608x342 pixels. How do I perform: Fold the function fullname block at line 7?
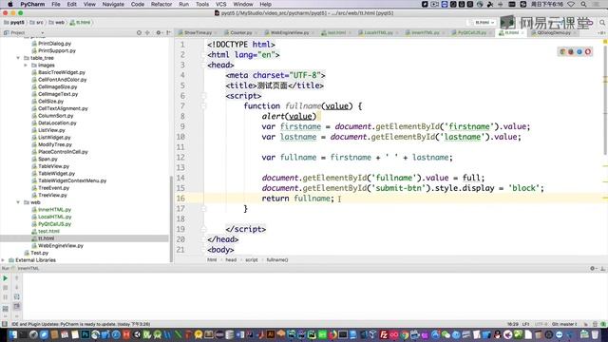pos(204,105)
